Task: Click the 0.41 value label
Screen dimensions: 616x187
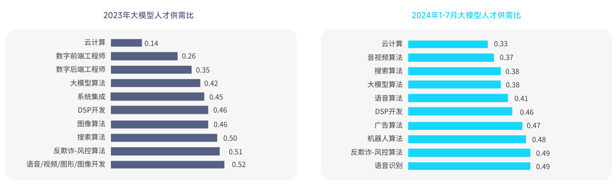Action: click(x=521, y=99)
